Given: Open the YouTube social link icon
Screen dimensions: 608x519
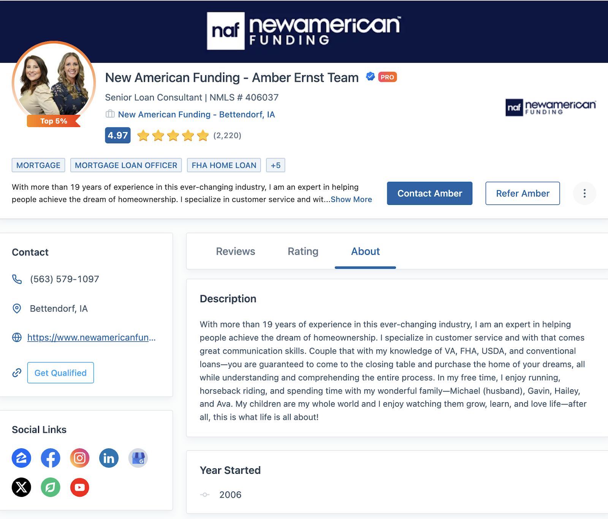Looking at the screenshot, I should click(80, 487).
